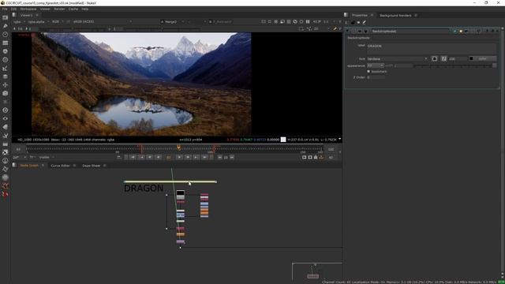Open the Other nodes toolbar icon
Screen dimensions: 505x284
pos(6,144)
